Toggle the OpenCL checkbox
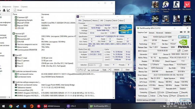This screenshot has width=195, height=109. 149,92
